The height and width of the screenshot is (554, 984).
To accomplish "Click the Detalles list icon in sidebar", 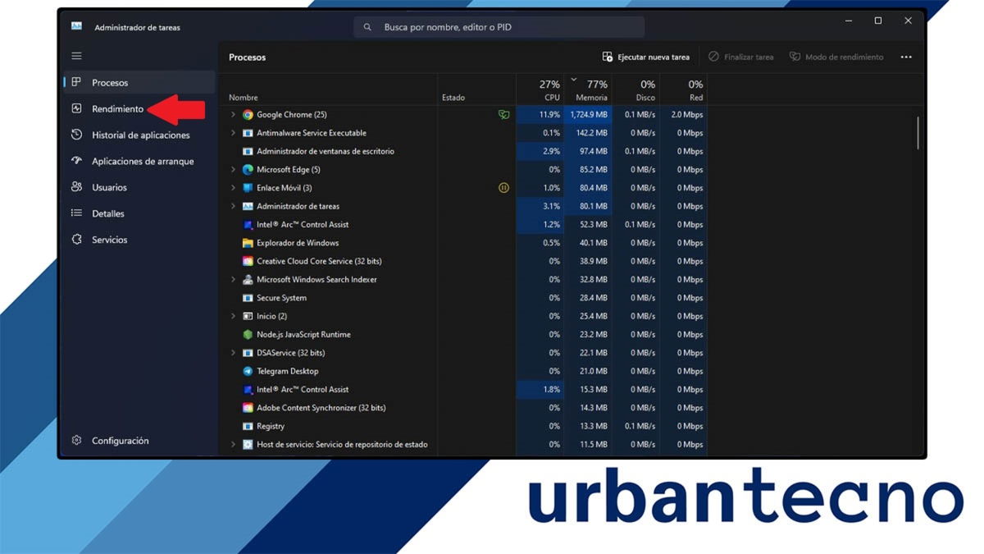I will coord(76,213).
